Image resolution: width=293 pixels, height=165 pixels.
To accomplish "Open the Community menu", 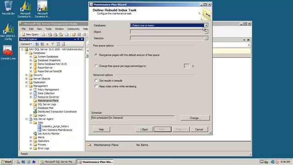I will 73,29.
